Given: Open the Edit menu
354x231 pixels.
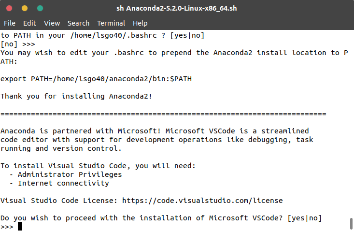Looking at the screenshot, I should (x=29, y=23).
